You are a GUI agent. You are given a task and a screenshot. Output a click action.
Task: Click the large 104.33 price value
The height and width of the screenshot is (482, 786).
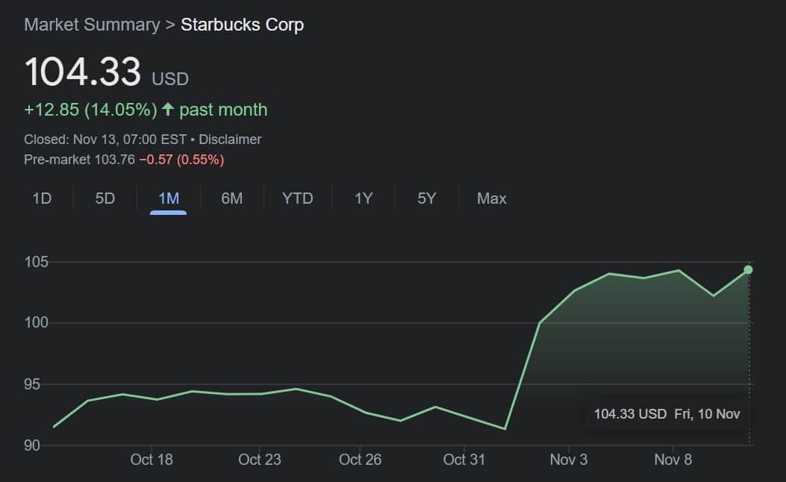[x=83, y=72]
